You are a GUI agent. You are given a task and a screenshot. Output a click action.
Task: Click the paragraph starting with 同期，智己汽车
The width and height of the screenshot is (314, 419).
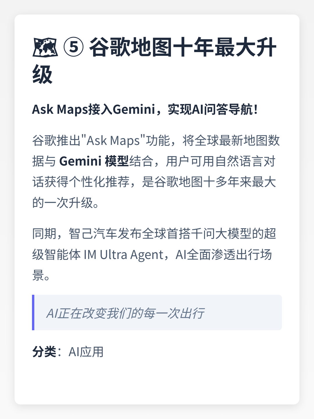pyautogui.click(x=154, y=254)
